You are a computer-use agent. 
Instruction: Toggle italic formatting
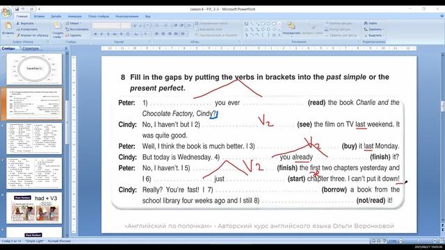102,34
